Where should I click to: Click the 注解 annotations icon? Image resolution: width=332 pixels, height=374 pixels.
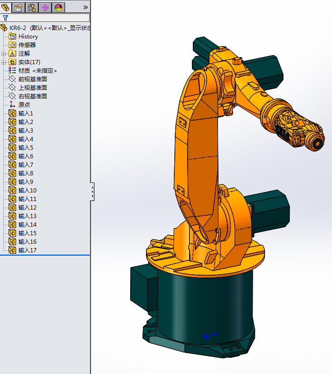(x=12, y=53)
